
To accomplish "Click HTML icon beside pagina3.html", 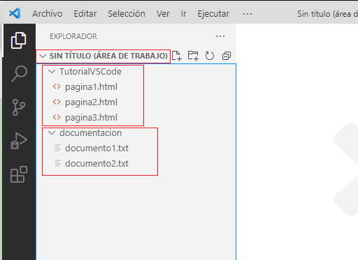I will [57, 118].
